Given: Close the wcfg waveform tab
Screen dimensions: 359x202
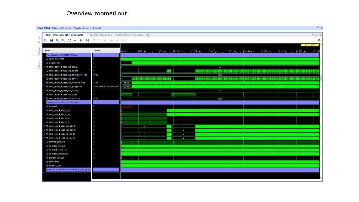Looking at the screenshot, I should pos(88,35).
